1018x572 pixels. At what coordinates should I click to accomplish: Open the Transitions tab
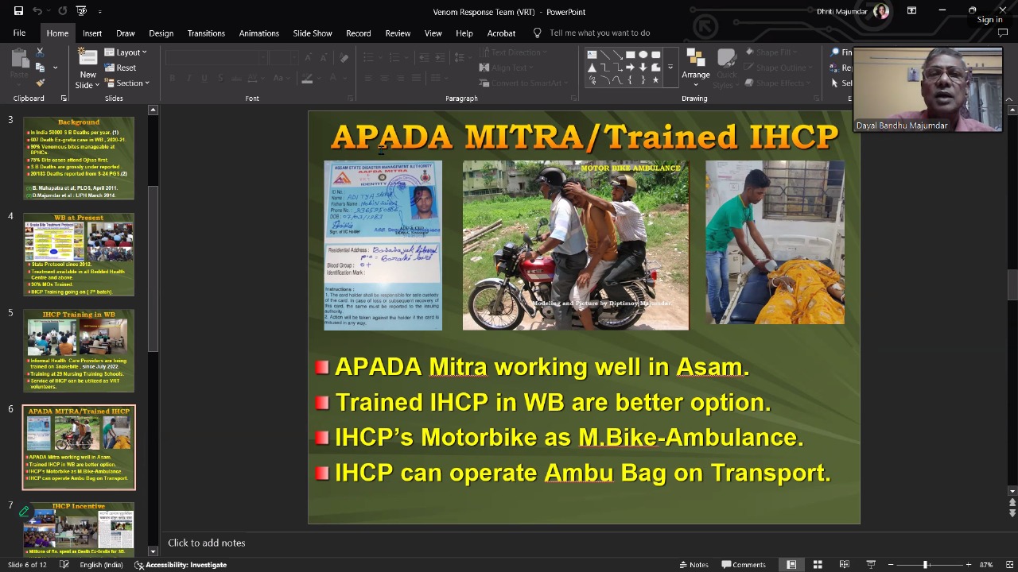tap(206, 33)
